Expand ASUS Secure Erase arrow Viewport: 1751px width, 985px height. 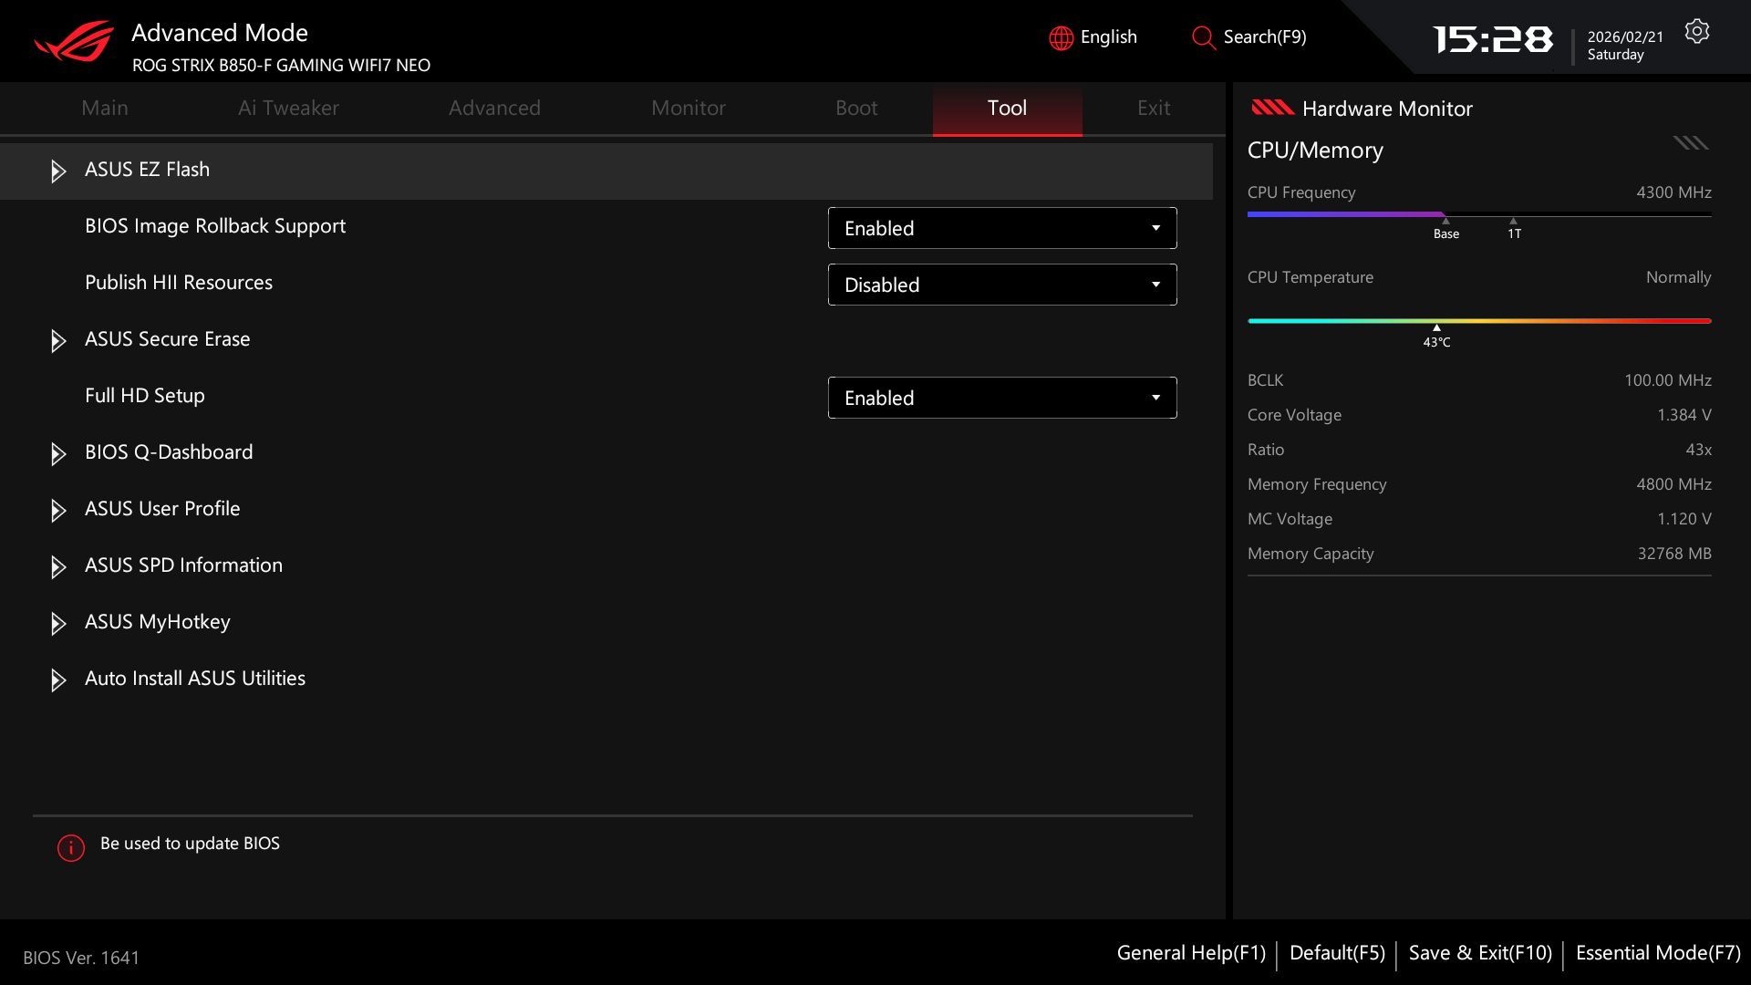[x=57, y=340]
